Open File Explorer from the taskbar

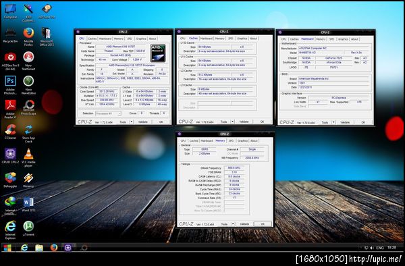[39, 248]
